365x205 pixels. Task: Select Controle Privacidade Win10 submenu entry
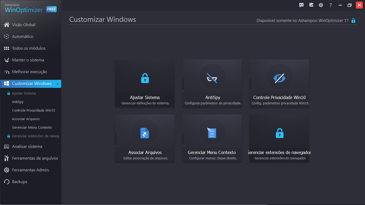point(33,111)
